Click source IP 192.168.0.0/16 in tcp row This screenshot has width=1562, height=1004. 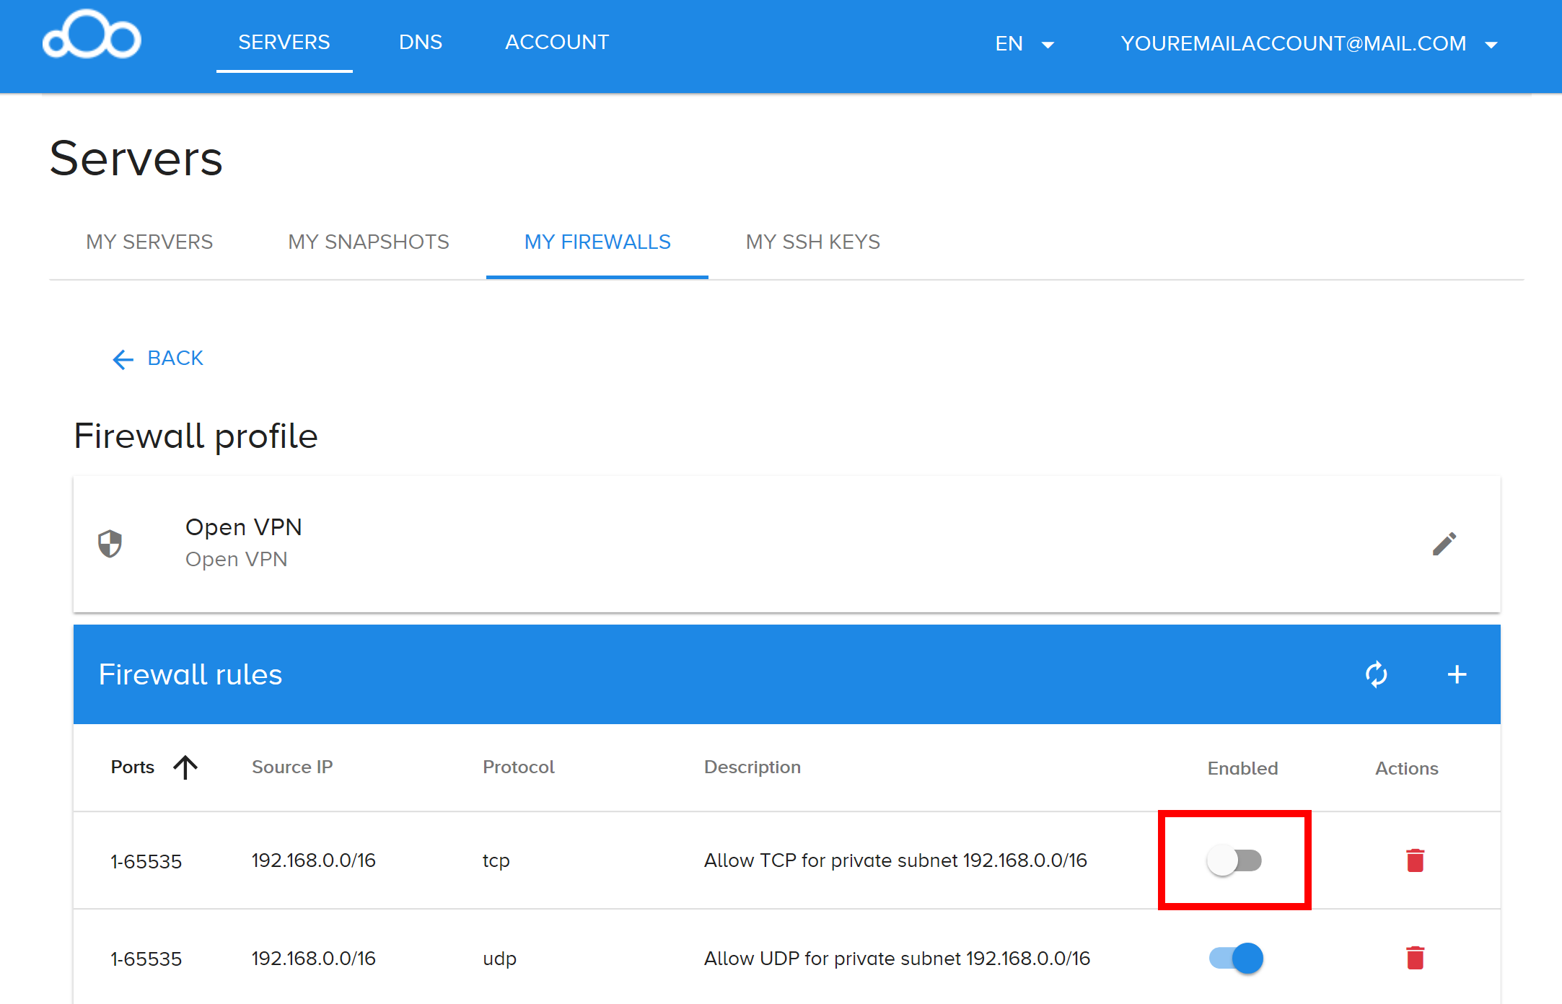(x=313, y=860)
